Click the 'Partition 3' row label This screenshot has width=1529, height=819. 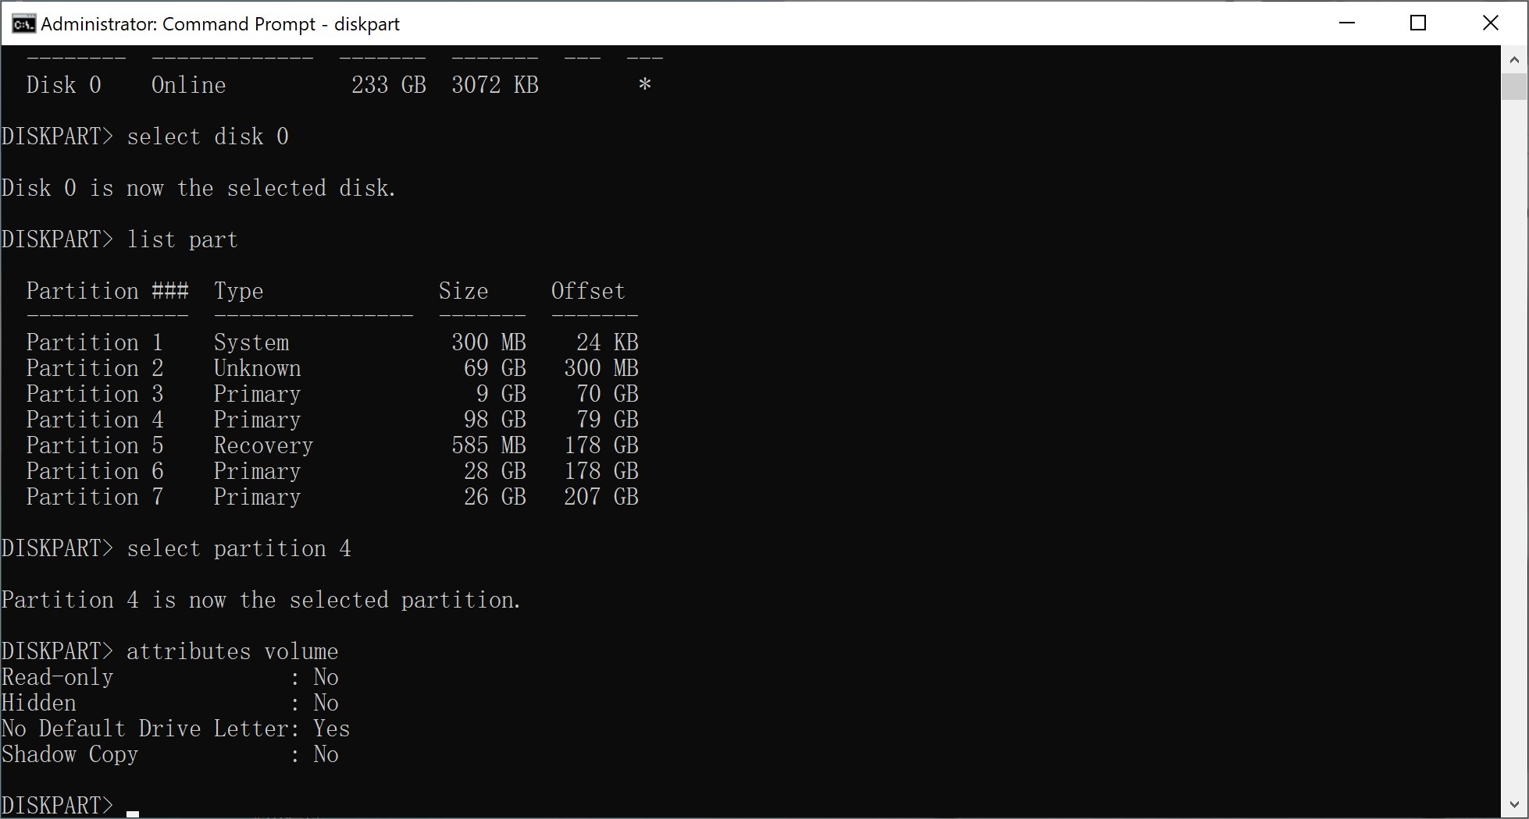pyautogui.click(x=95, y=394)
